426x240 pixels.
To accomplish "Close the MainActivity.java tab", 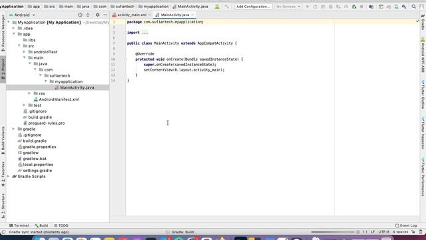I will coord(192,15).
